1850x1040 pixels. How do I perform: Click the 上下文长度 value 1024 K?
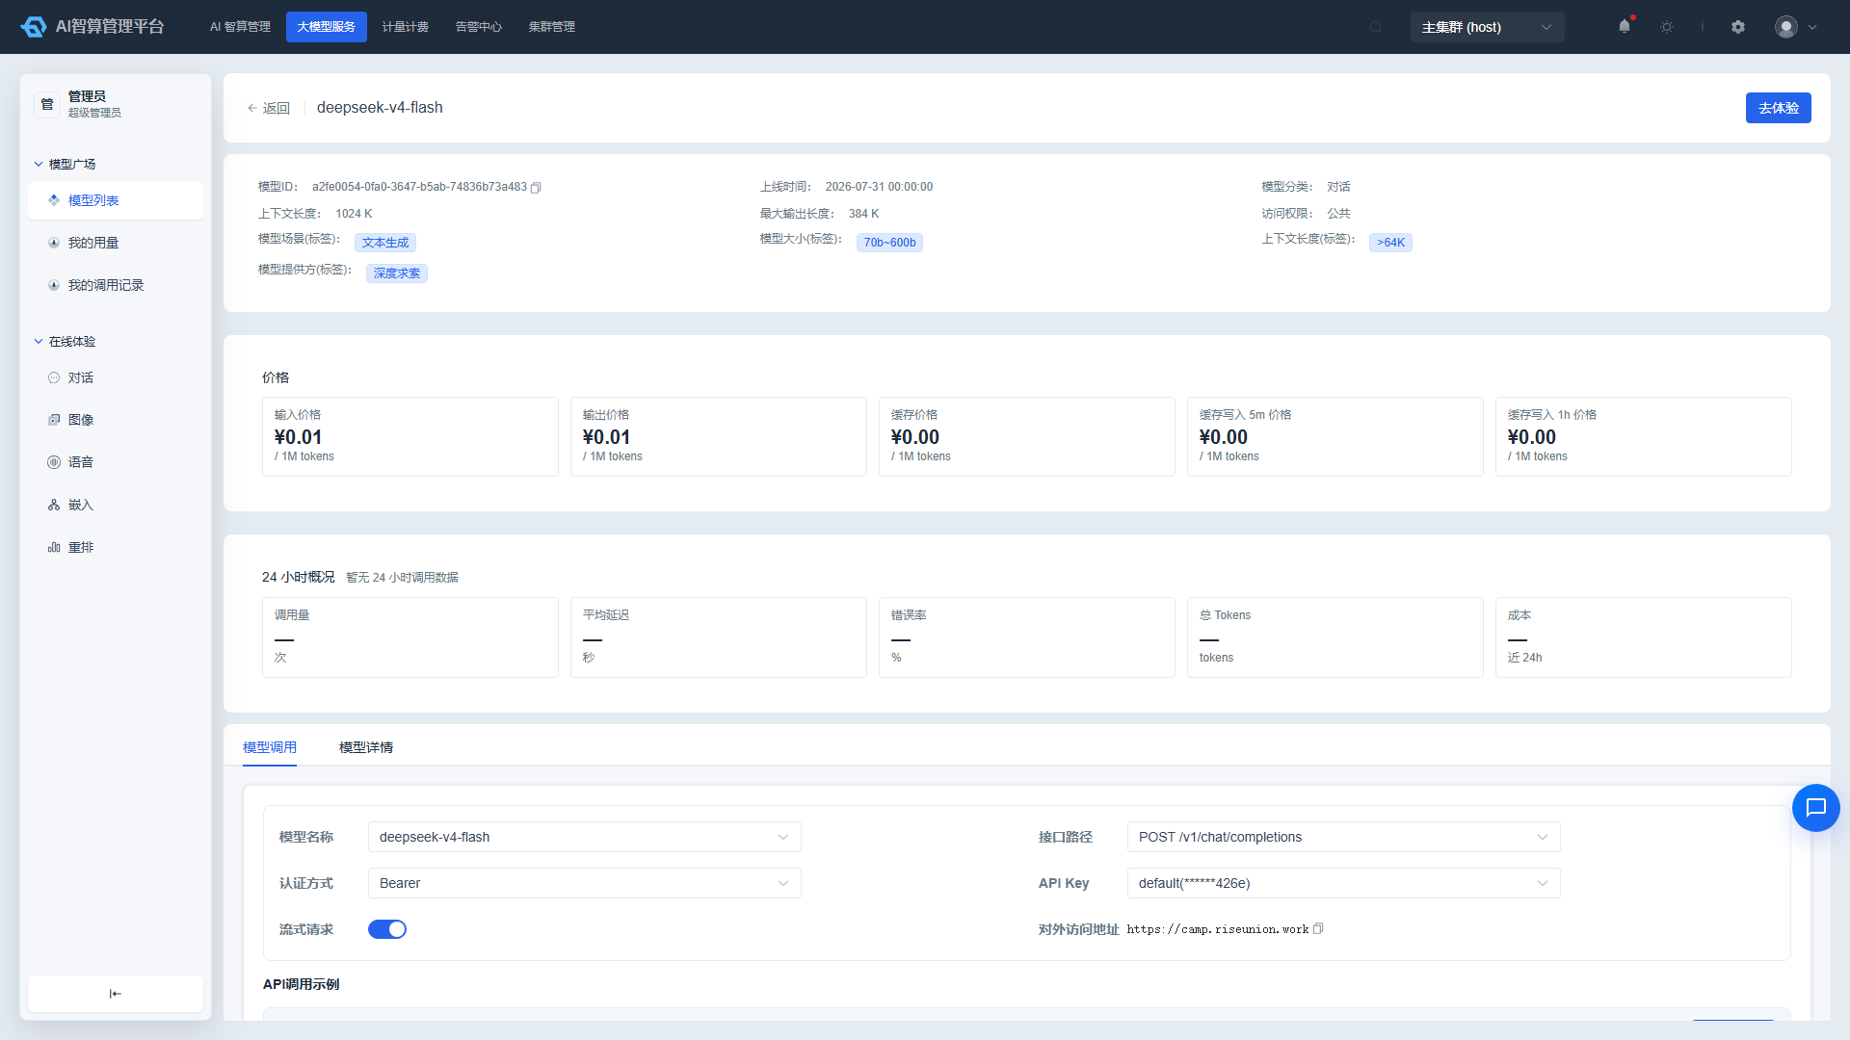click(x=354, y=214)
